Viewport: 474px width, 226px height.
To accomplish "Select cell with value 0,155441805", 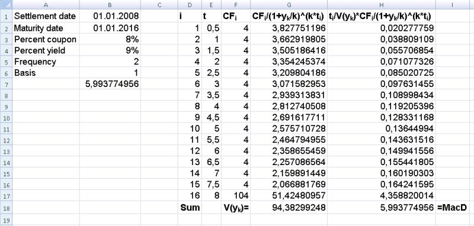I will (x=382, y=162).
